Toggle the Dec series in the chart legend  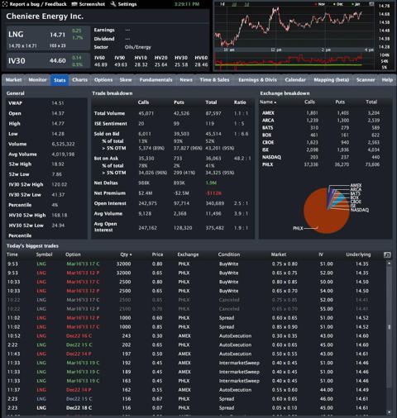pyautogui.click(x=338, y=4)
